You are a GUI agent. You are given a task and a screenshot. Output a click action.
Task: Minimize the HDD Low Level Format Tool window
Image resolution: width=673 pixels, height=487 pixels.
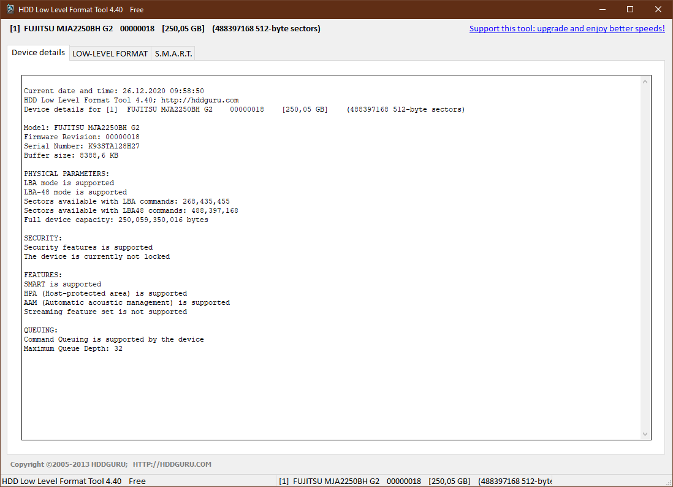(602, 9)
